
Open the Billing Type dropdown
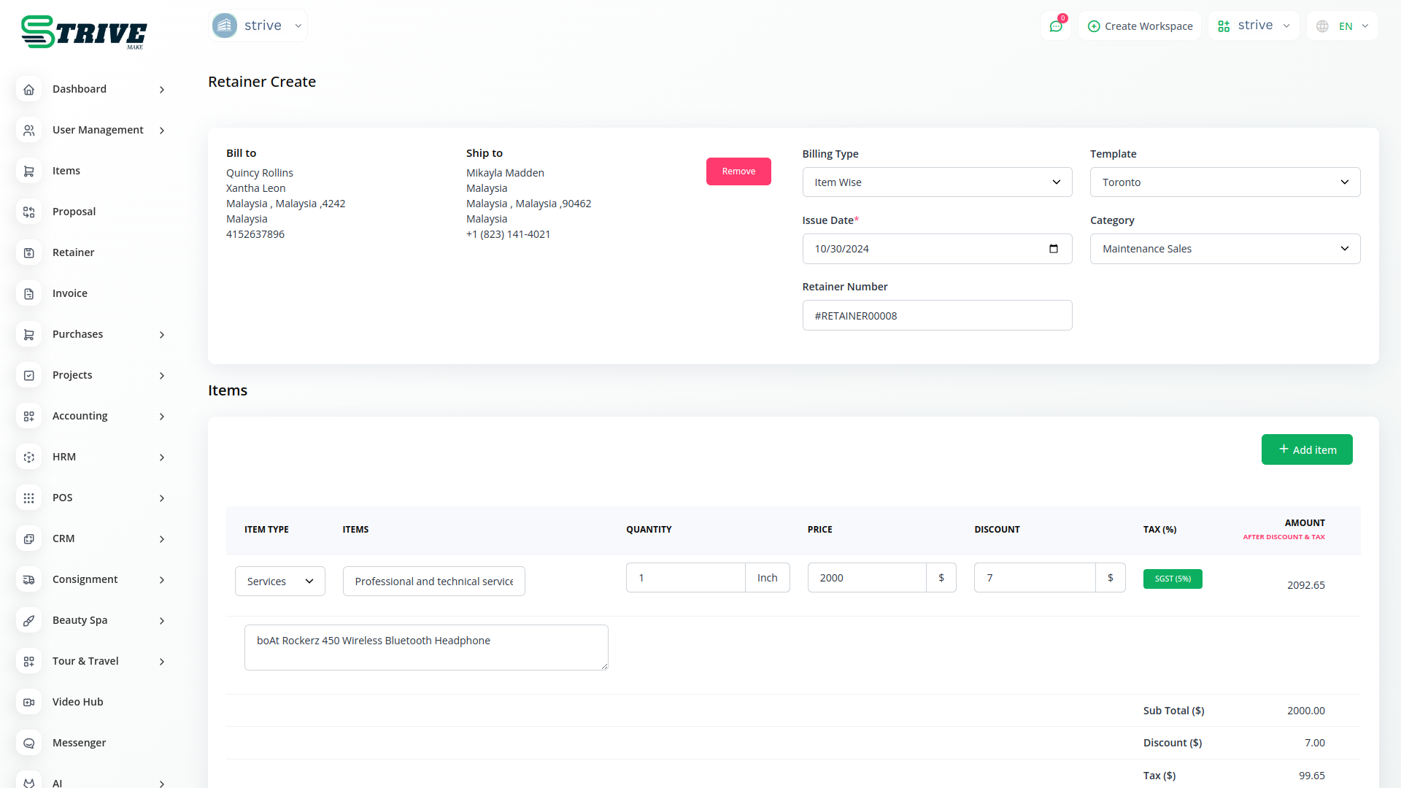click(937, 182)
